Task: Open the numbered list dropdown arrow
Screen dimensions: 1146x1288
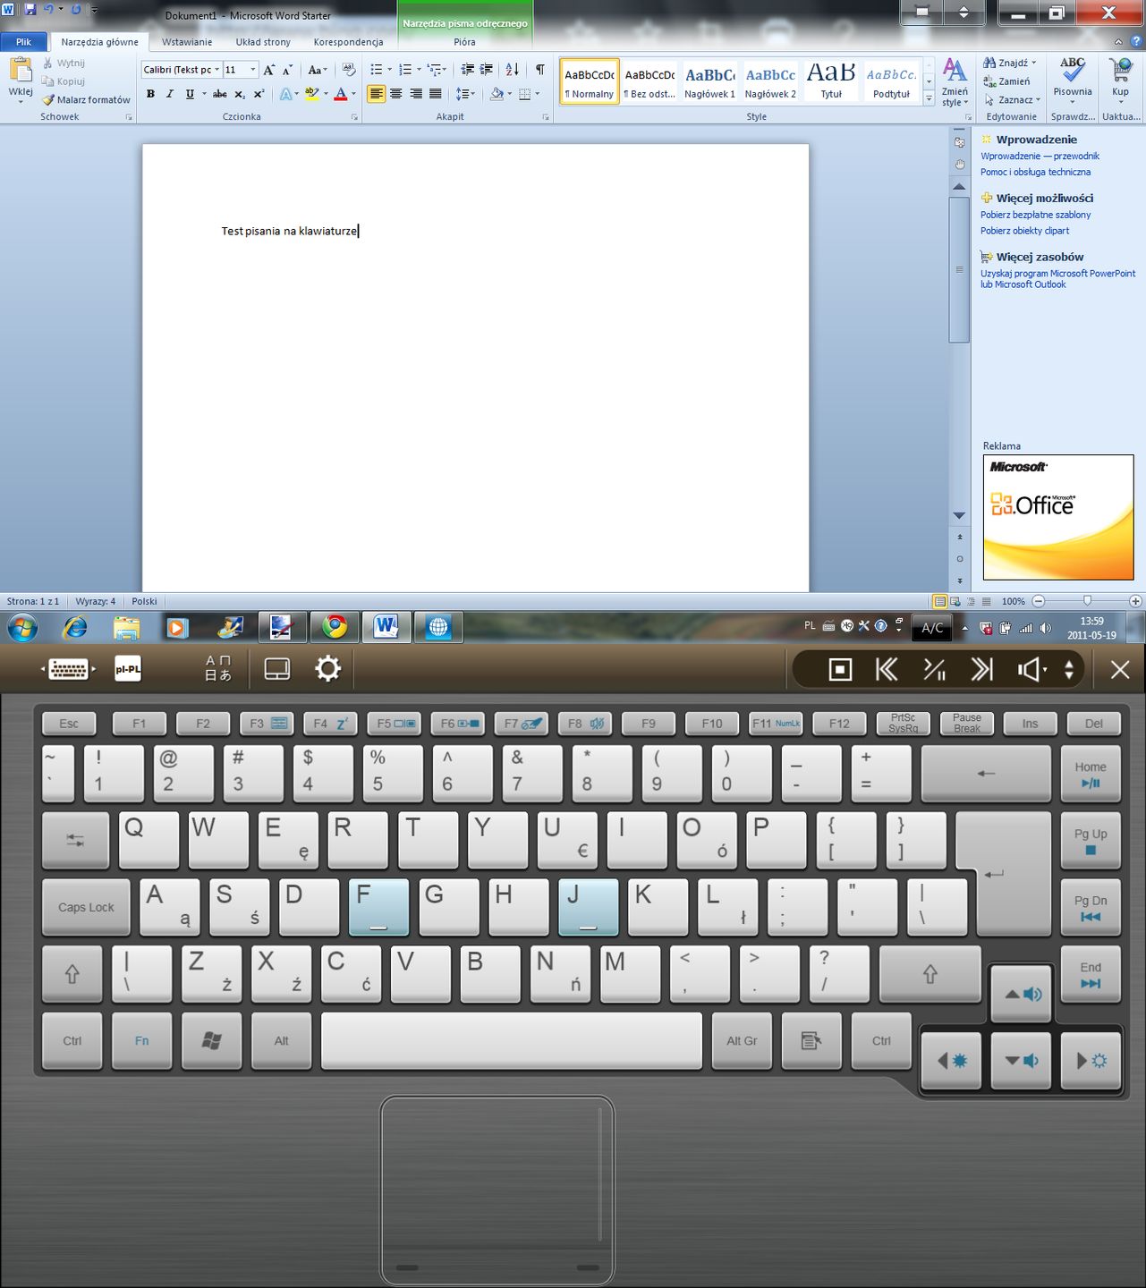Action: [x=419, y=70]
